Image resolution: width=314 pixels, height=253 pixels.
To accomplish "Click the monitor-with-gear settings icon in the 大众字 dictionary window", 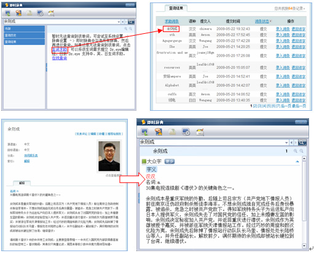I will [186, 132].
